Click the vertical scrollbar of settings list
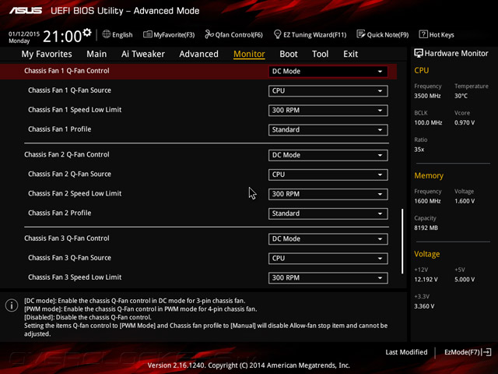Screen dimensions: 498x374 (402, 241)
